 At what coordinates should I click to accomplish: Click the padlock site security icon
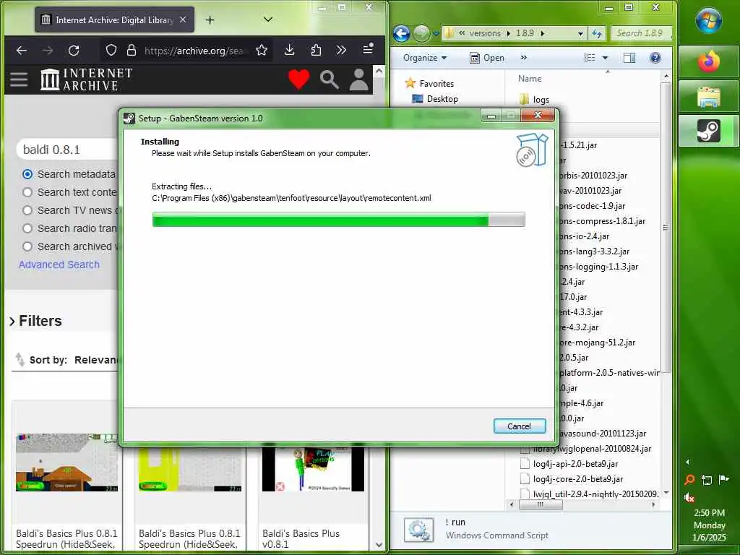[x=132, y=51]
